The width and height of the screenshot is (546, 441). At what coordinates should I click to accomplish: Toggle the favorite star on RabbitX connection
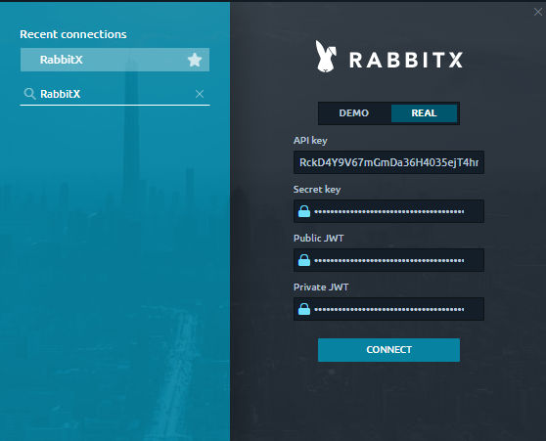[x=195, y=60]
